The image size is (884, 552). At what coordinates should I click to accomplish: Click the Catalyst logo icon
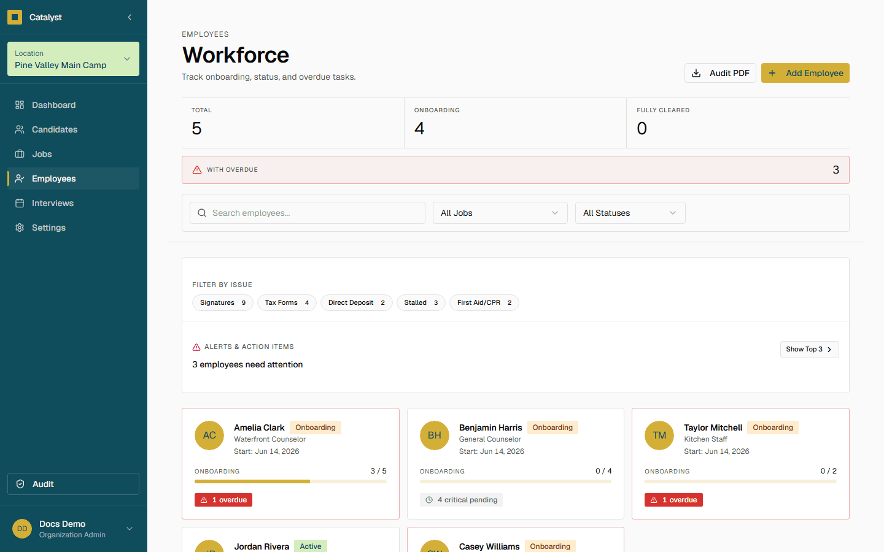point(15,17)
